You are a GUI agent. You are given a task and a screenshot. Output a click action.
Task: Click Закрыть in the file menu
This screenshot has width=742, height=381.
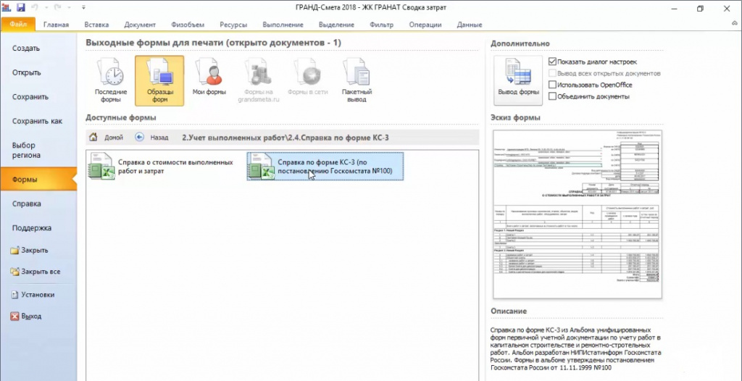pos(29,250)
